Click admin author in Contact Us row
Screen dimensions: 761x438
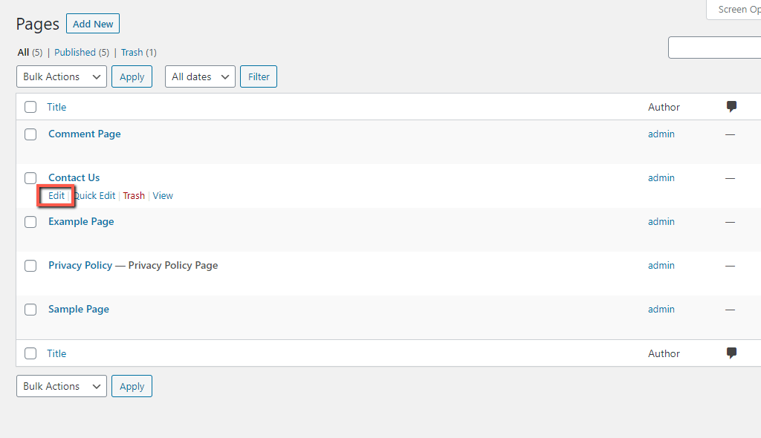pyautogui.click(x=661, y=177)
